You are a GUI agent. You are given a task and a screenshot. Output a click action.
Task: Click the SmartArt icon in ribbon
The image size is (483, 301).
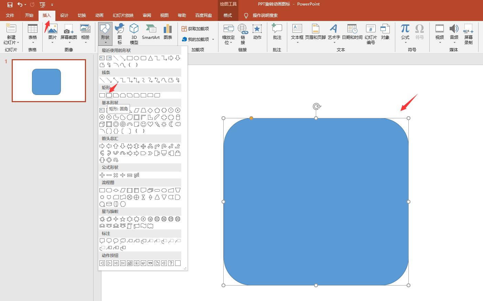pos(151,32)
